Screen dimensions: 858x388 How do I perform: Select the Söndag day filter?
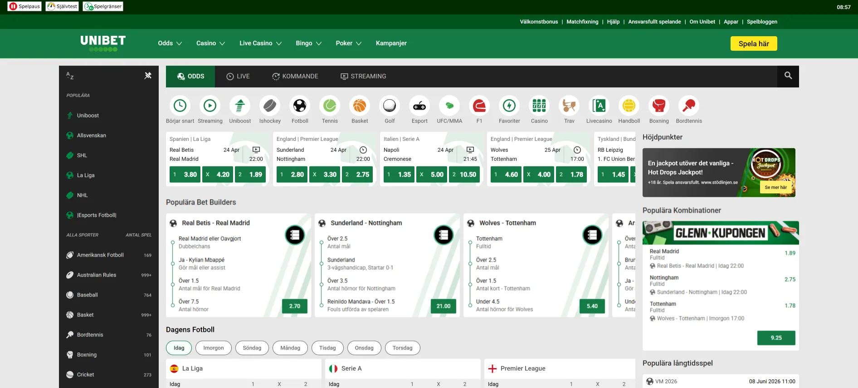pyautogui.click(x=252, y=348)
